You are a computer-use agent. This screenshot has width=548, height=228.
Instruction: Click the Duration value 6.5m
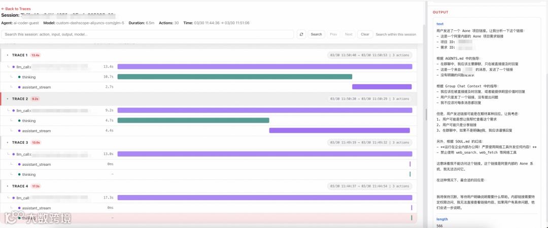coord(151,23)
